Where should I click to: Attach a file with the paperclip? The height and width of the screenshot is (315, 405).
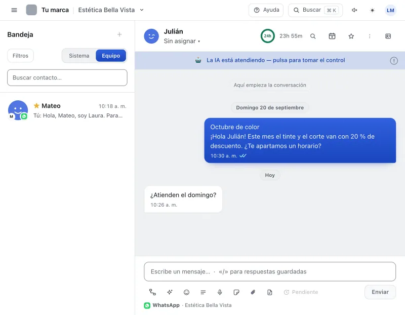click(253, 292)
